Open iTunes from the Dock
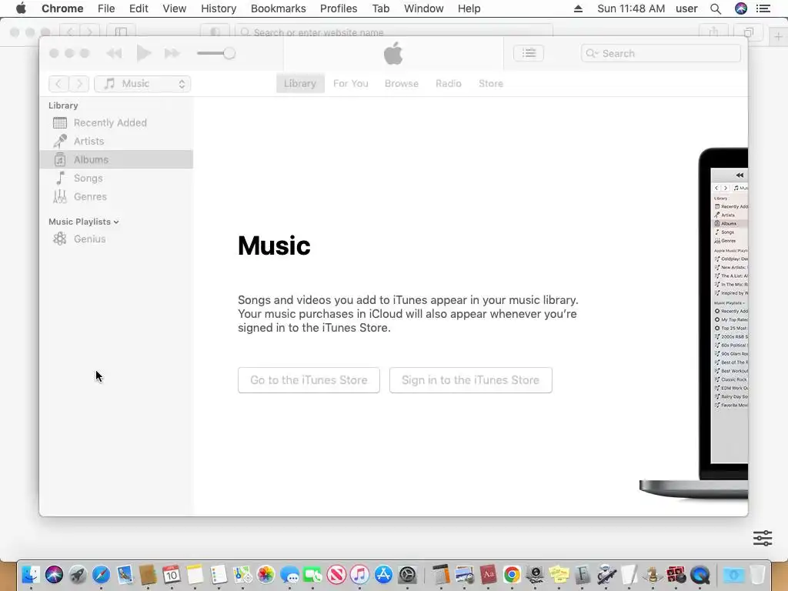Screen dimensions: 788x591 (360, 575)
